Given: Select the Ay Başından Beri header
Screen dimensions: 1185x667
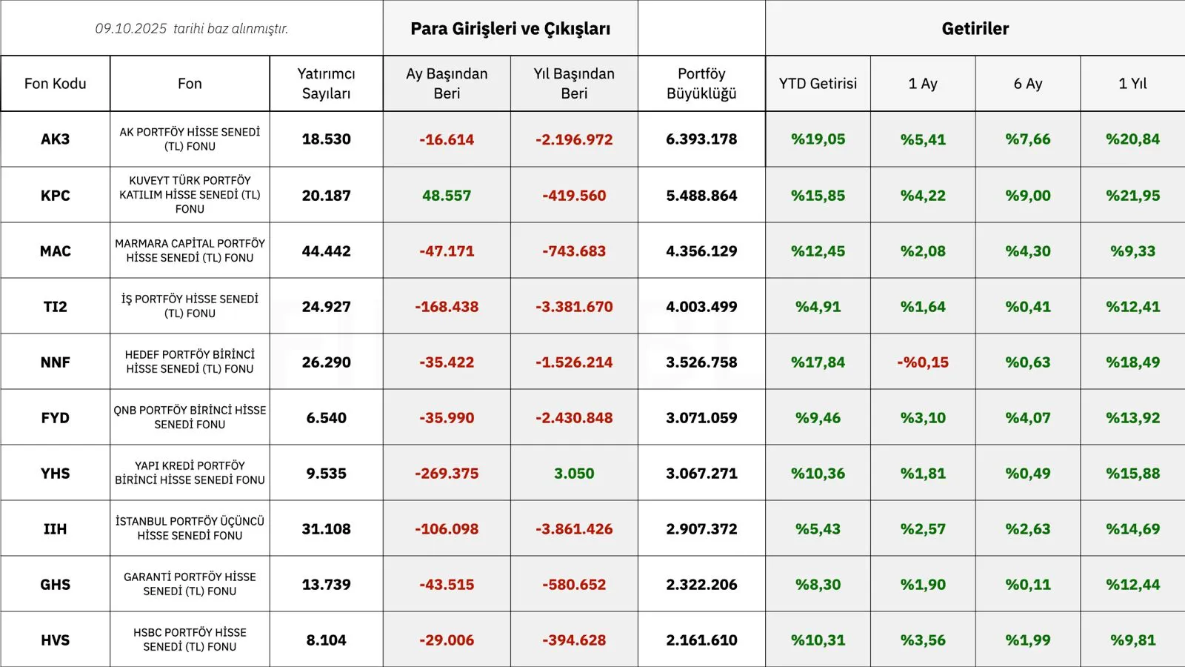Looking at the screenshot, I should pos(447,84).
